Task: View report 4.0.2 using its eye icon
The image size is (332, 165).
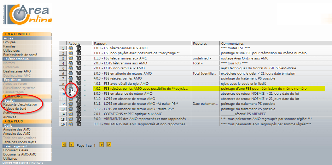Action: click(x=71, y=89)
